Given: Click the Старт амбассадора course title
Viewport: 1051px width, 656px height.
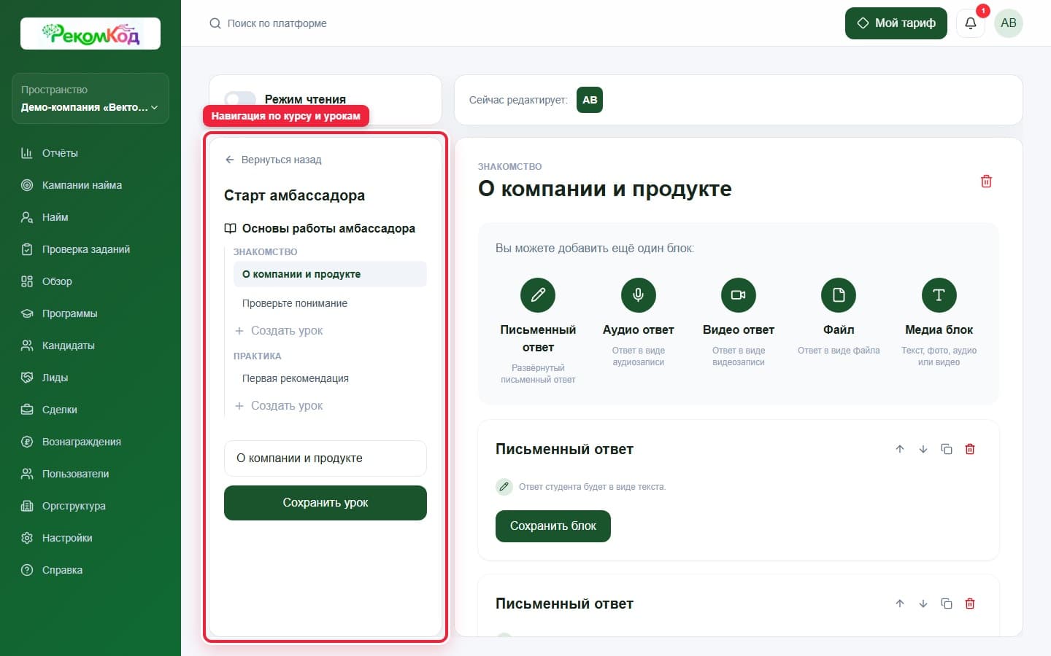Looking at the screenshot, I should coord(294,195).
